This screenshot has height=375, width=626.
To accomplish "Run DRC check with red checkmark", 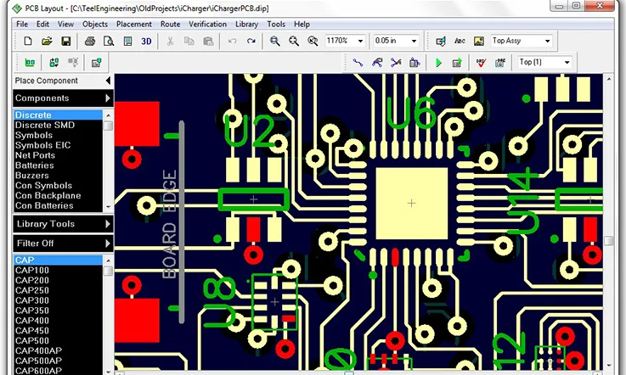I will point(481,62).
